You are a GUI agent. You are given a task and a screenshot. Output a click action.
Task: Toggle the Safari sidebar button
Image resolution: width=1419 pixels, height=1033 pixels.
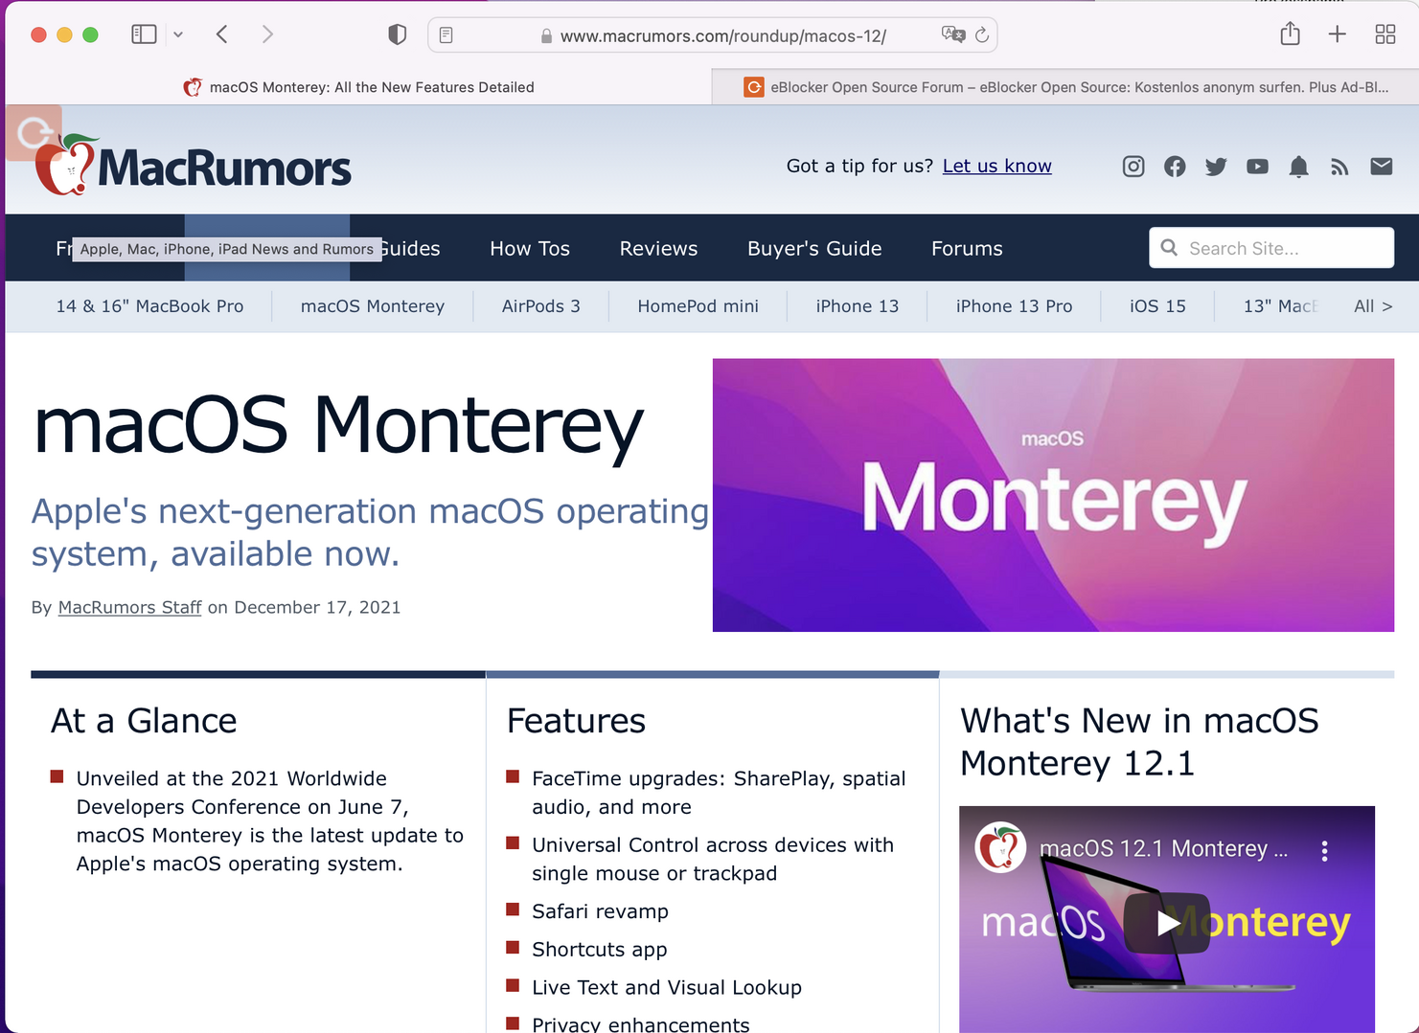coord(144,34)
